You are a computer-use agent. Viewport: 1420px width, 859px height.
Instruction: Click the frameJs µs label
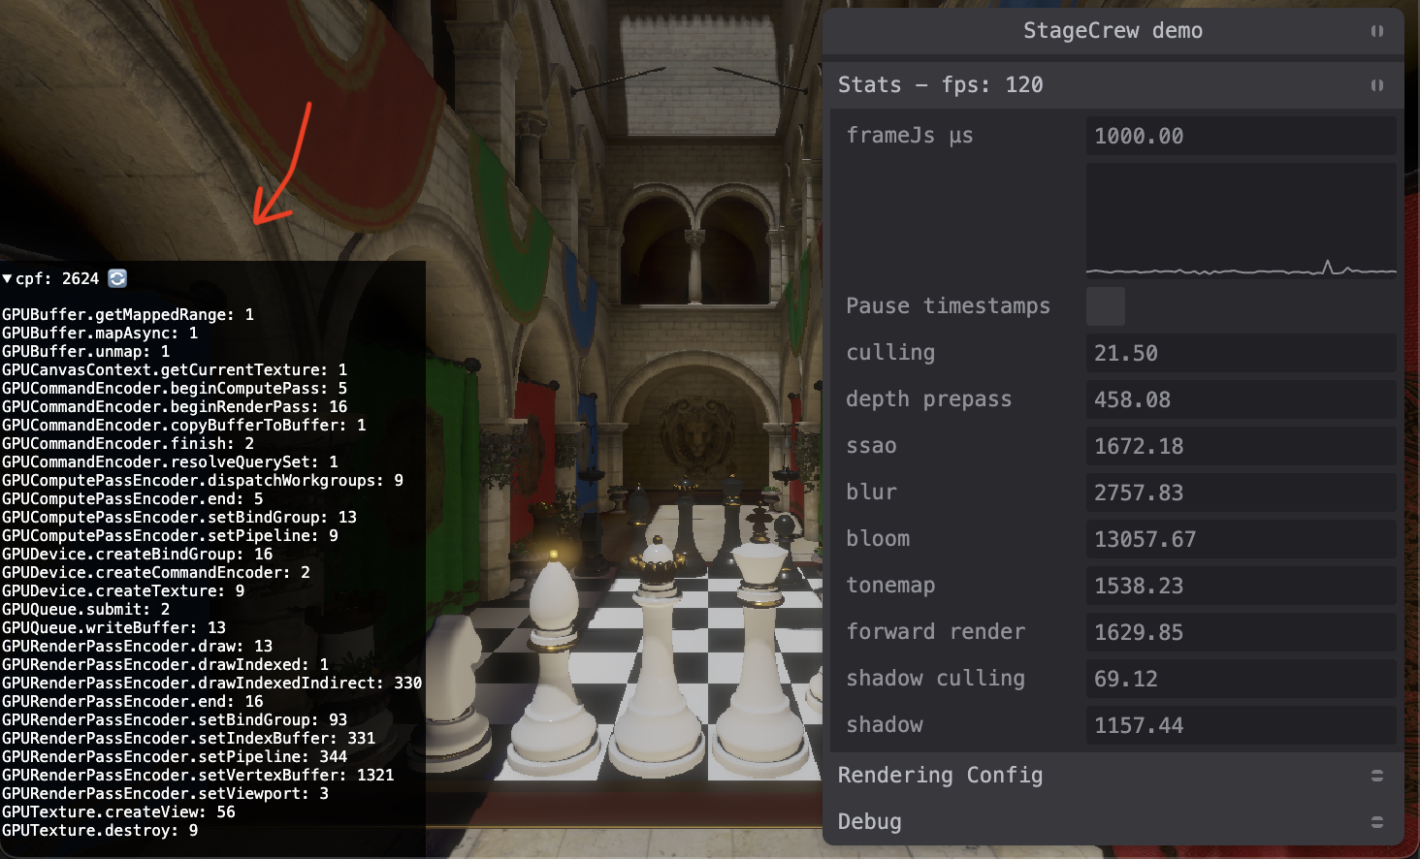point(909,136)
